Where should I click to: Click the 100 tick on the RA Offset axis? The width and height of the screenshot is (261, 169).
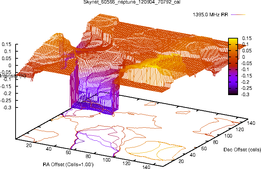(x=106, y=160)
